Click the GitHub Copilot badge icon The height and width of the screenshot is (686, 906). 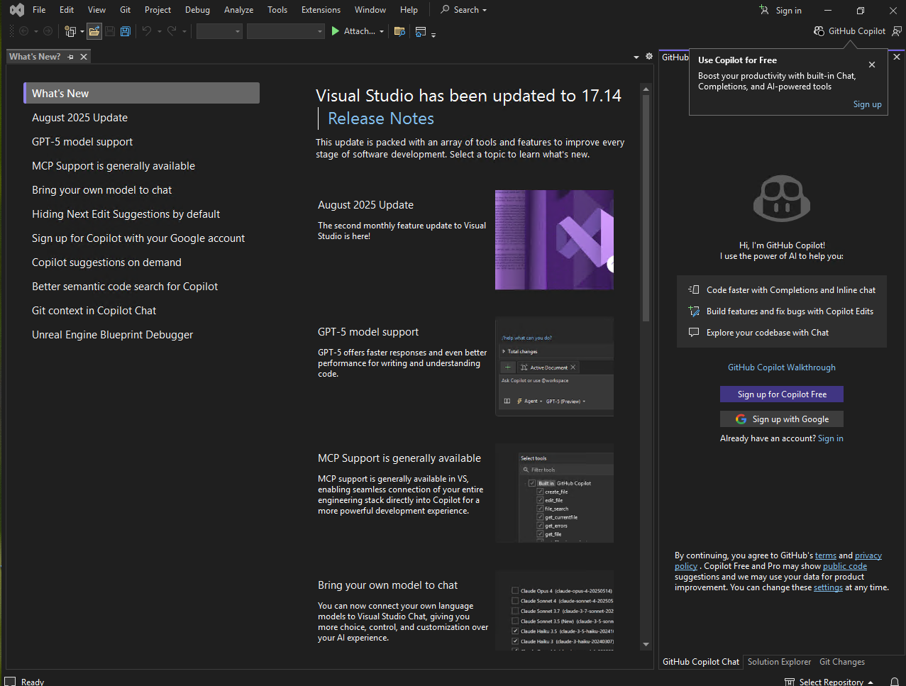(x=819, y=31)
